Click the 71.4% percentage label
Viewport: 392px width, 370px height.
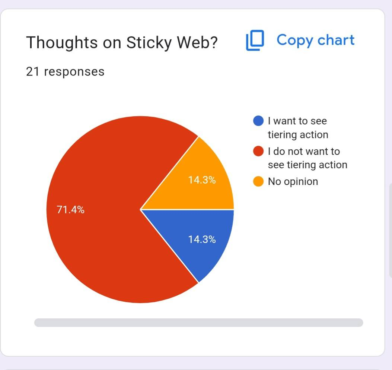tap(70, 210)
